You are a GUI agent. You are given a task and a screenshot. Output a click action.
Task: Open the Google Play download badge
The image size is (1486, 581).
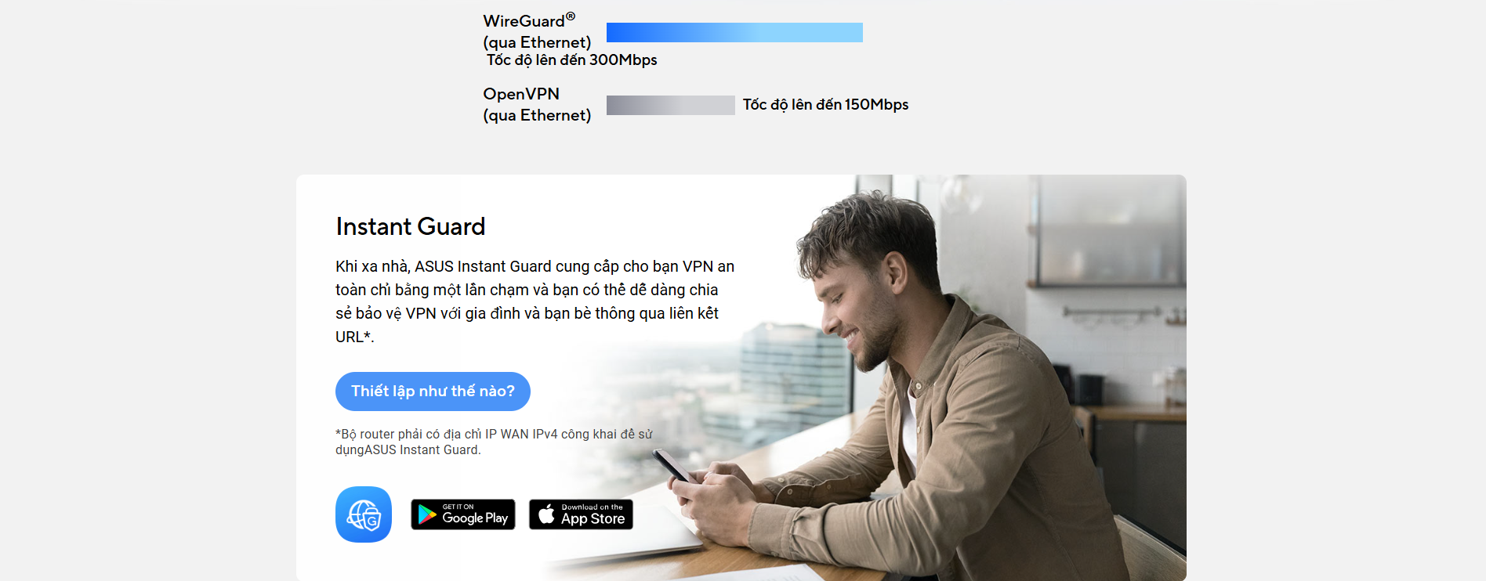pos(463,514)
